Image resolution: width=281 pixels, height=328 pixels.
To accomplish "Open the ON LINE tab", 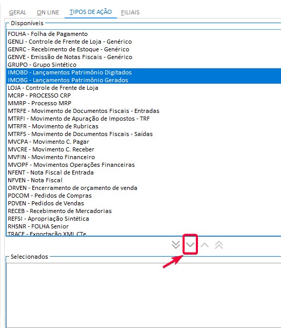I will pyautogui.click(x=48, y=12).
